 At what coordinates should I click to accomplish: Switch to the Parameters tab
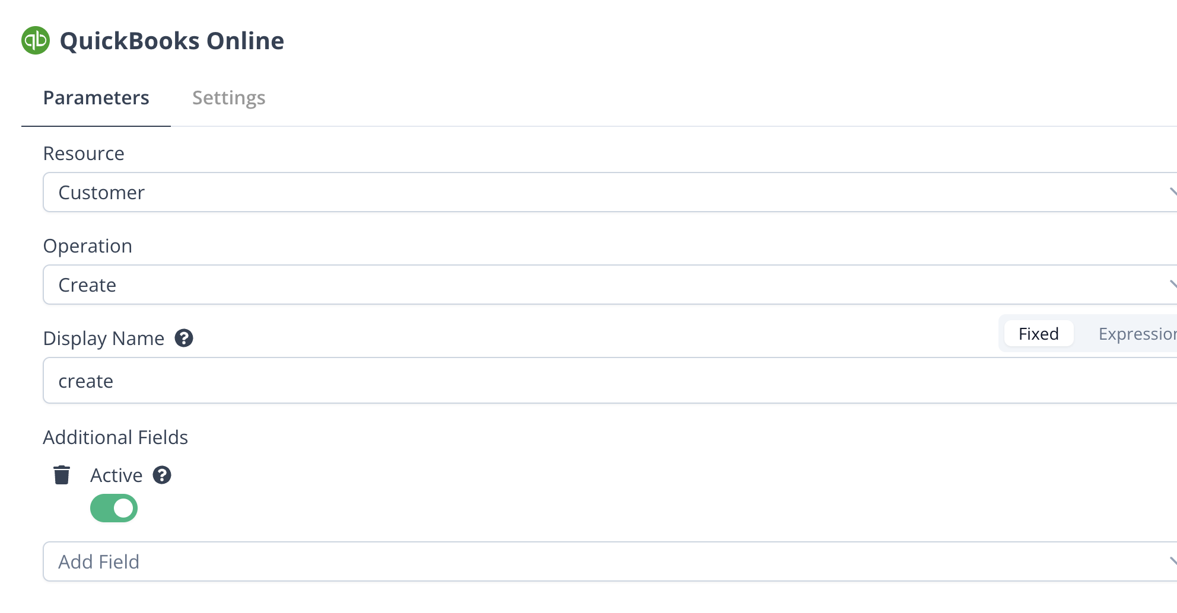(96, 98)
